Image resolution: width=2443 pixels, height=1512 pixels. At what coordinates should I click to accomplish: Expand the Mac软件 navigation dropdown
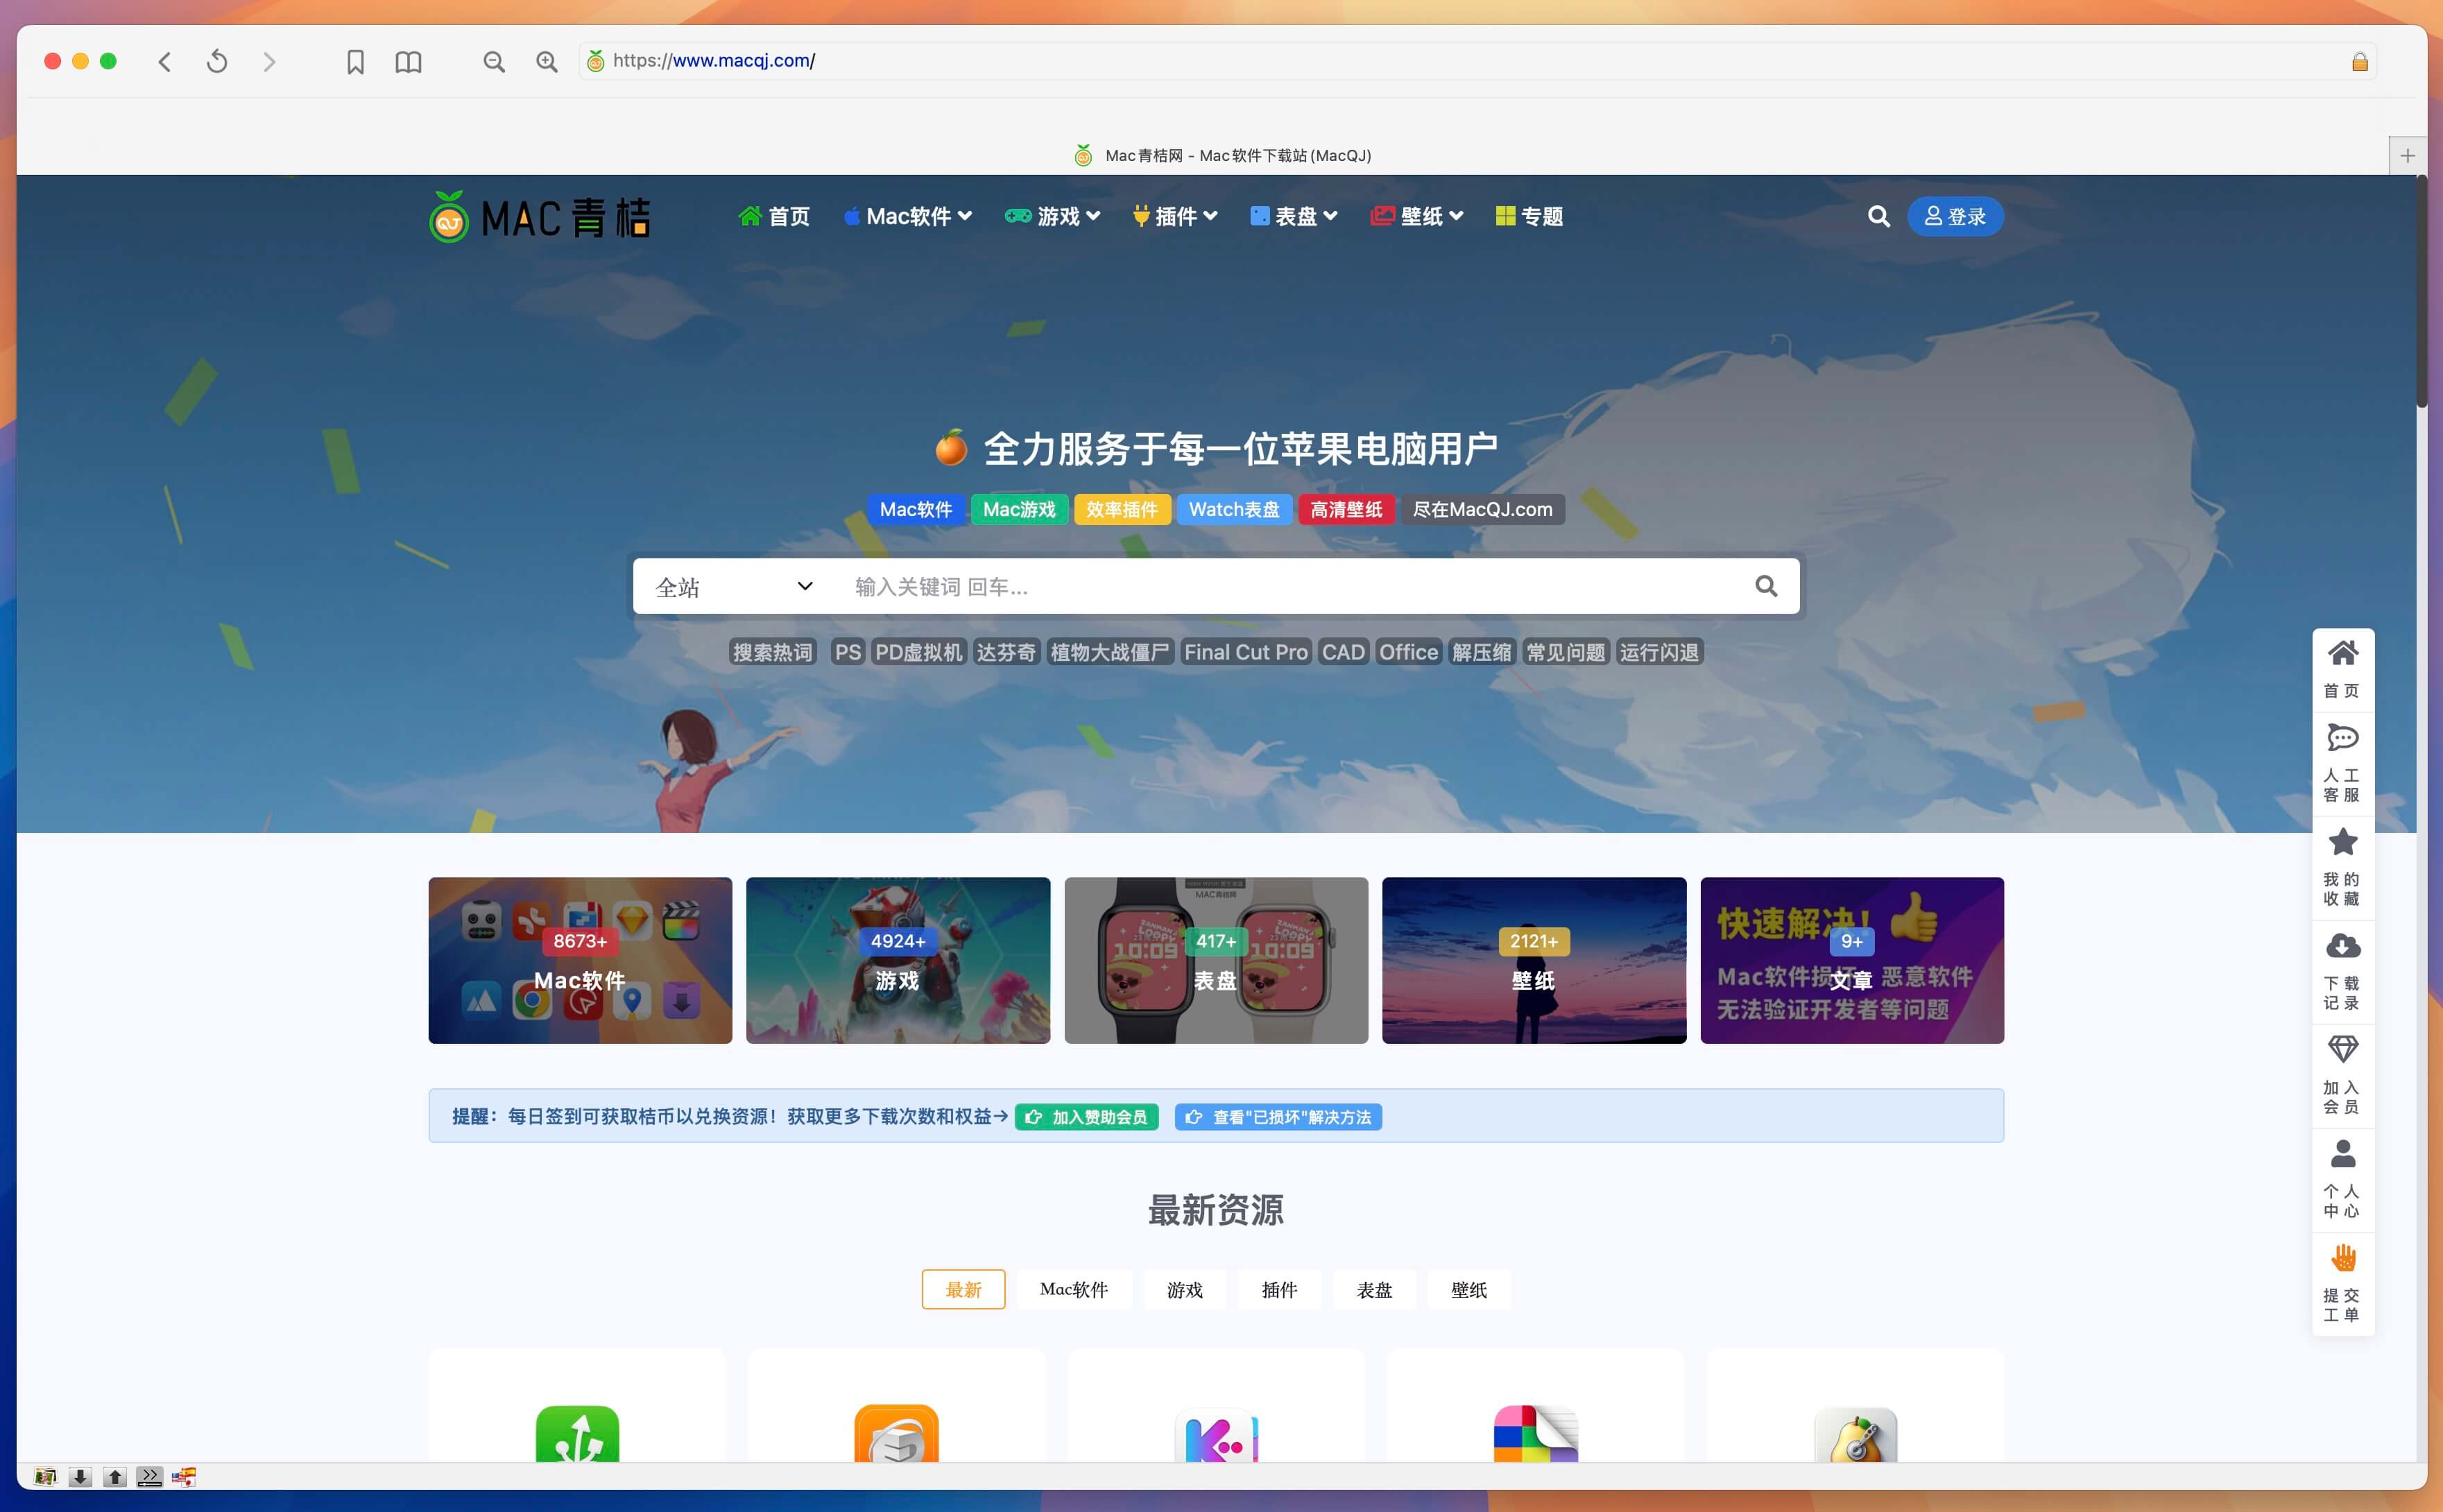click(908, 216)
